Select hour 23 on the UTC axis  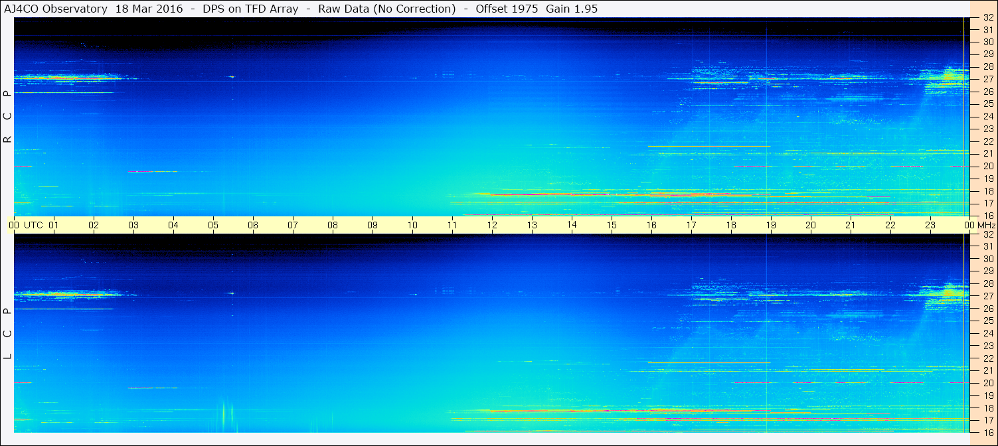(x=930, y=225)
